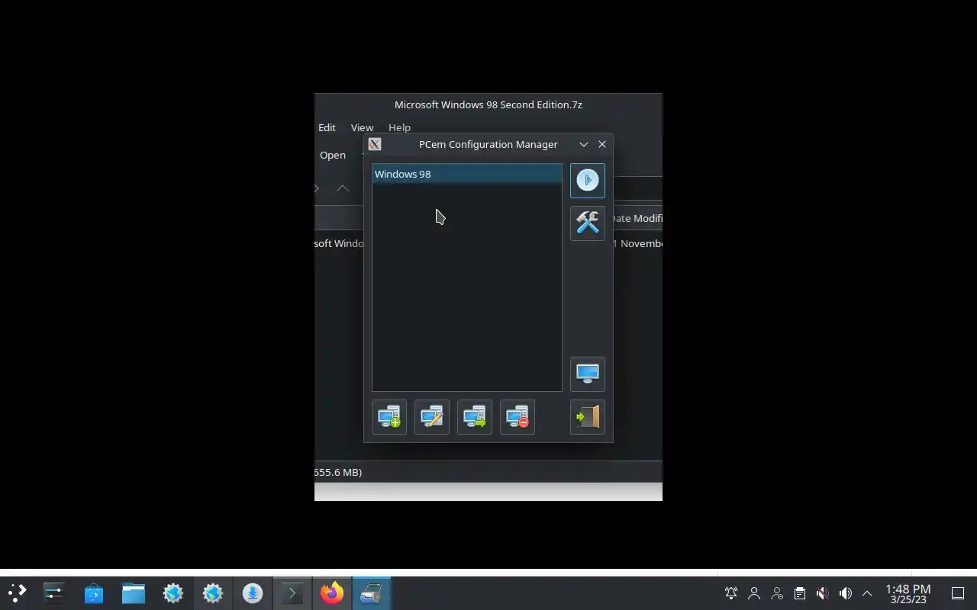
Task: Open the View menu in archive window
Action: (362, 127)
